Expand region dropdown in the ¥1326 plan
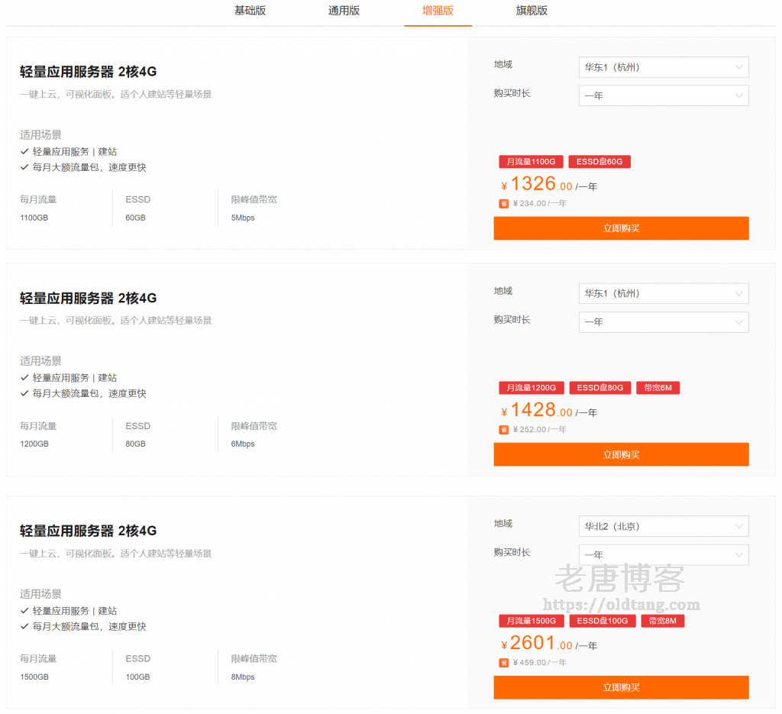The width and height of the screenshot is (782, 714). [663, 67]
